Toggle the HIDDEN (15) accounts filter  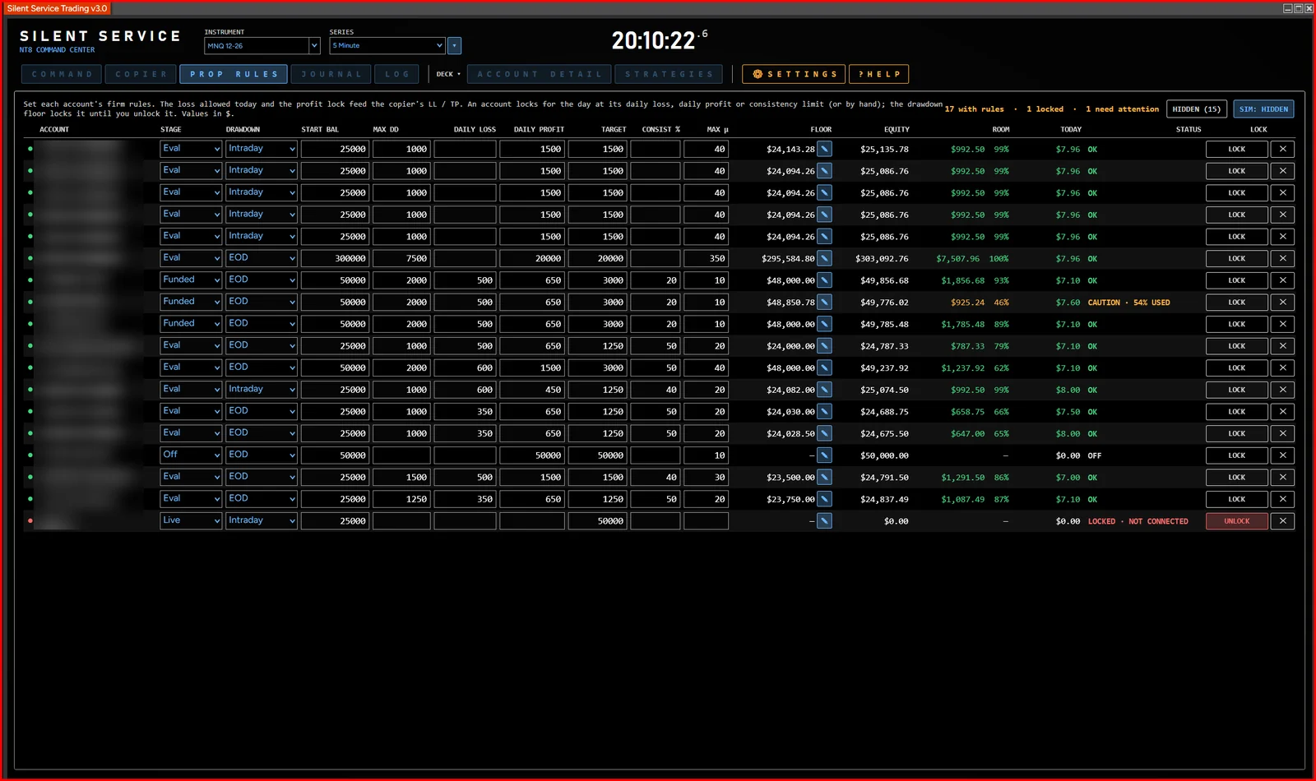pyautogui.click(x=1197, y=109)
